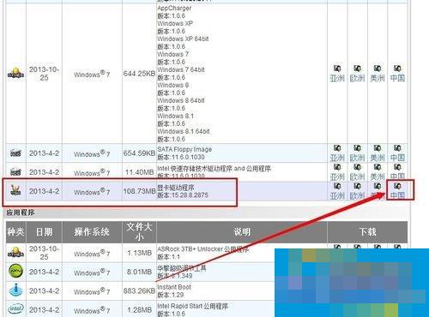Click the Windows 7 cell in SATA Floppy Image row
Viewport: 429px width, 317px height.
92,153
